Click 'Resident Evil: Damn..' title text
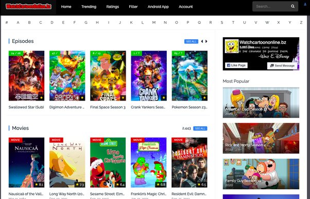Screen dimensions: 310x199 point(189,194)
